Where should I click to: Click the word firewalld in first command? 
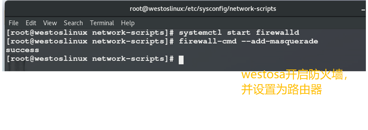277,33
